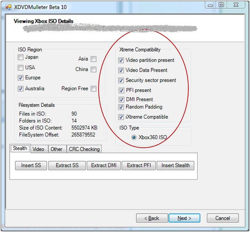Image resolution: width=250 pixels, height=232 pixels.
Task: Click the XDVDMulleter Beta 10 title text
Action: click(40, 7)
